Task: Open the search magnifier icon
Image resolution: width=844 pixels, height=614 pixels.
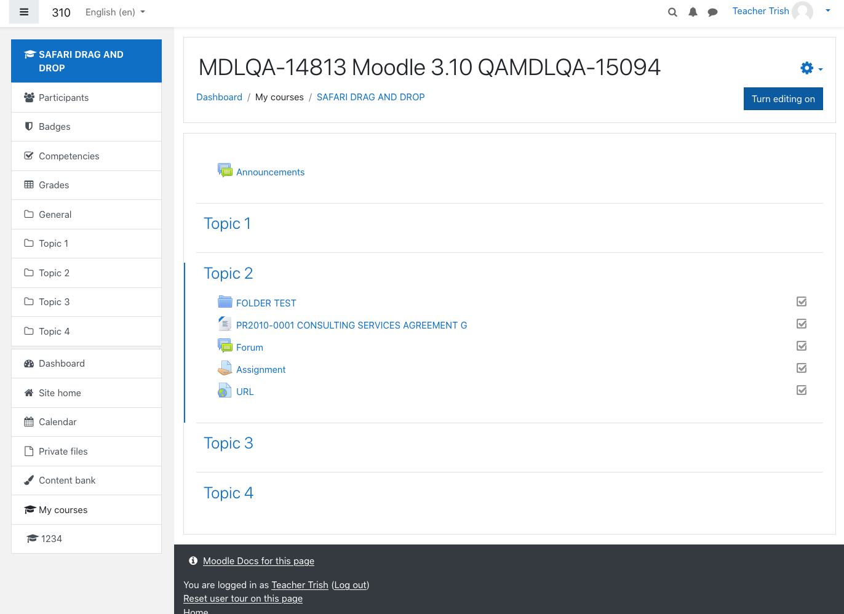Action: [x=672, y=12]
